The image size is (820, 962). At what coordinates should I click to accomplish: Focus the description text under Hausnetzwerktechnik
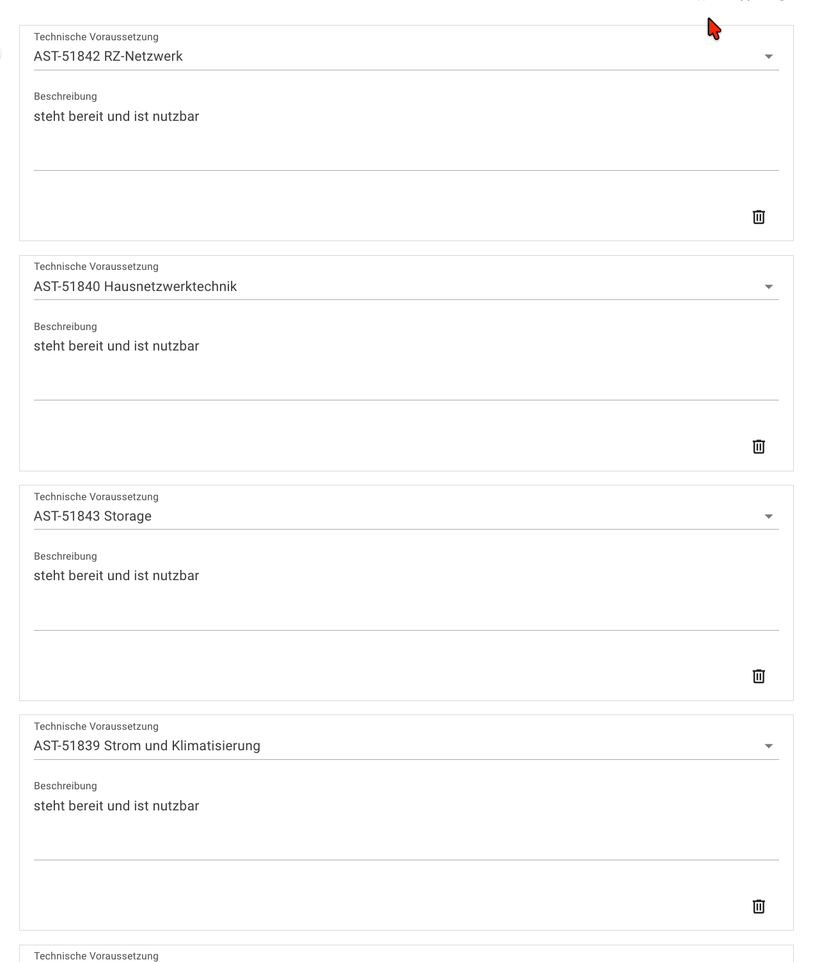click(x=116, y=346)
